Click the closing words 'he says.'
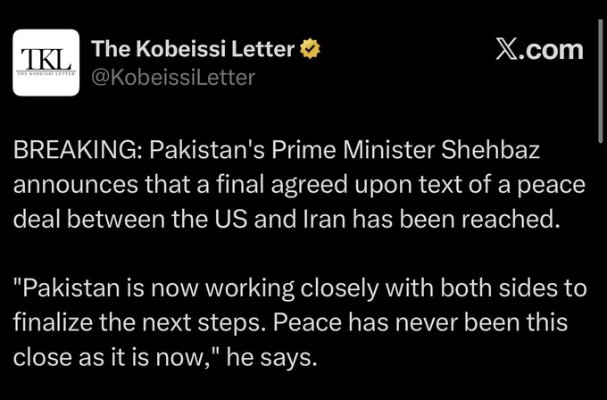 pos(272,358)
